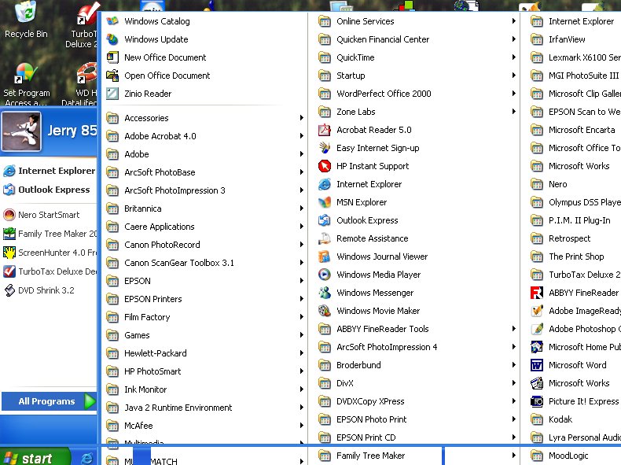Launch Picture It! Express
This screenshot has height=465, width=621.
575,401
